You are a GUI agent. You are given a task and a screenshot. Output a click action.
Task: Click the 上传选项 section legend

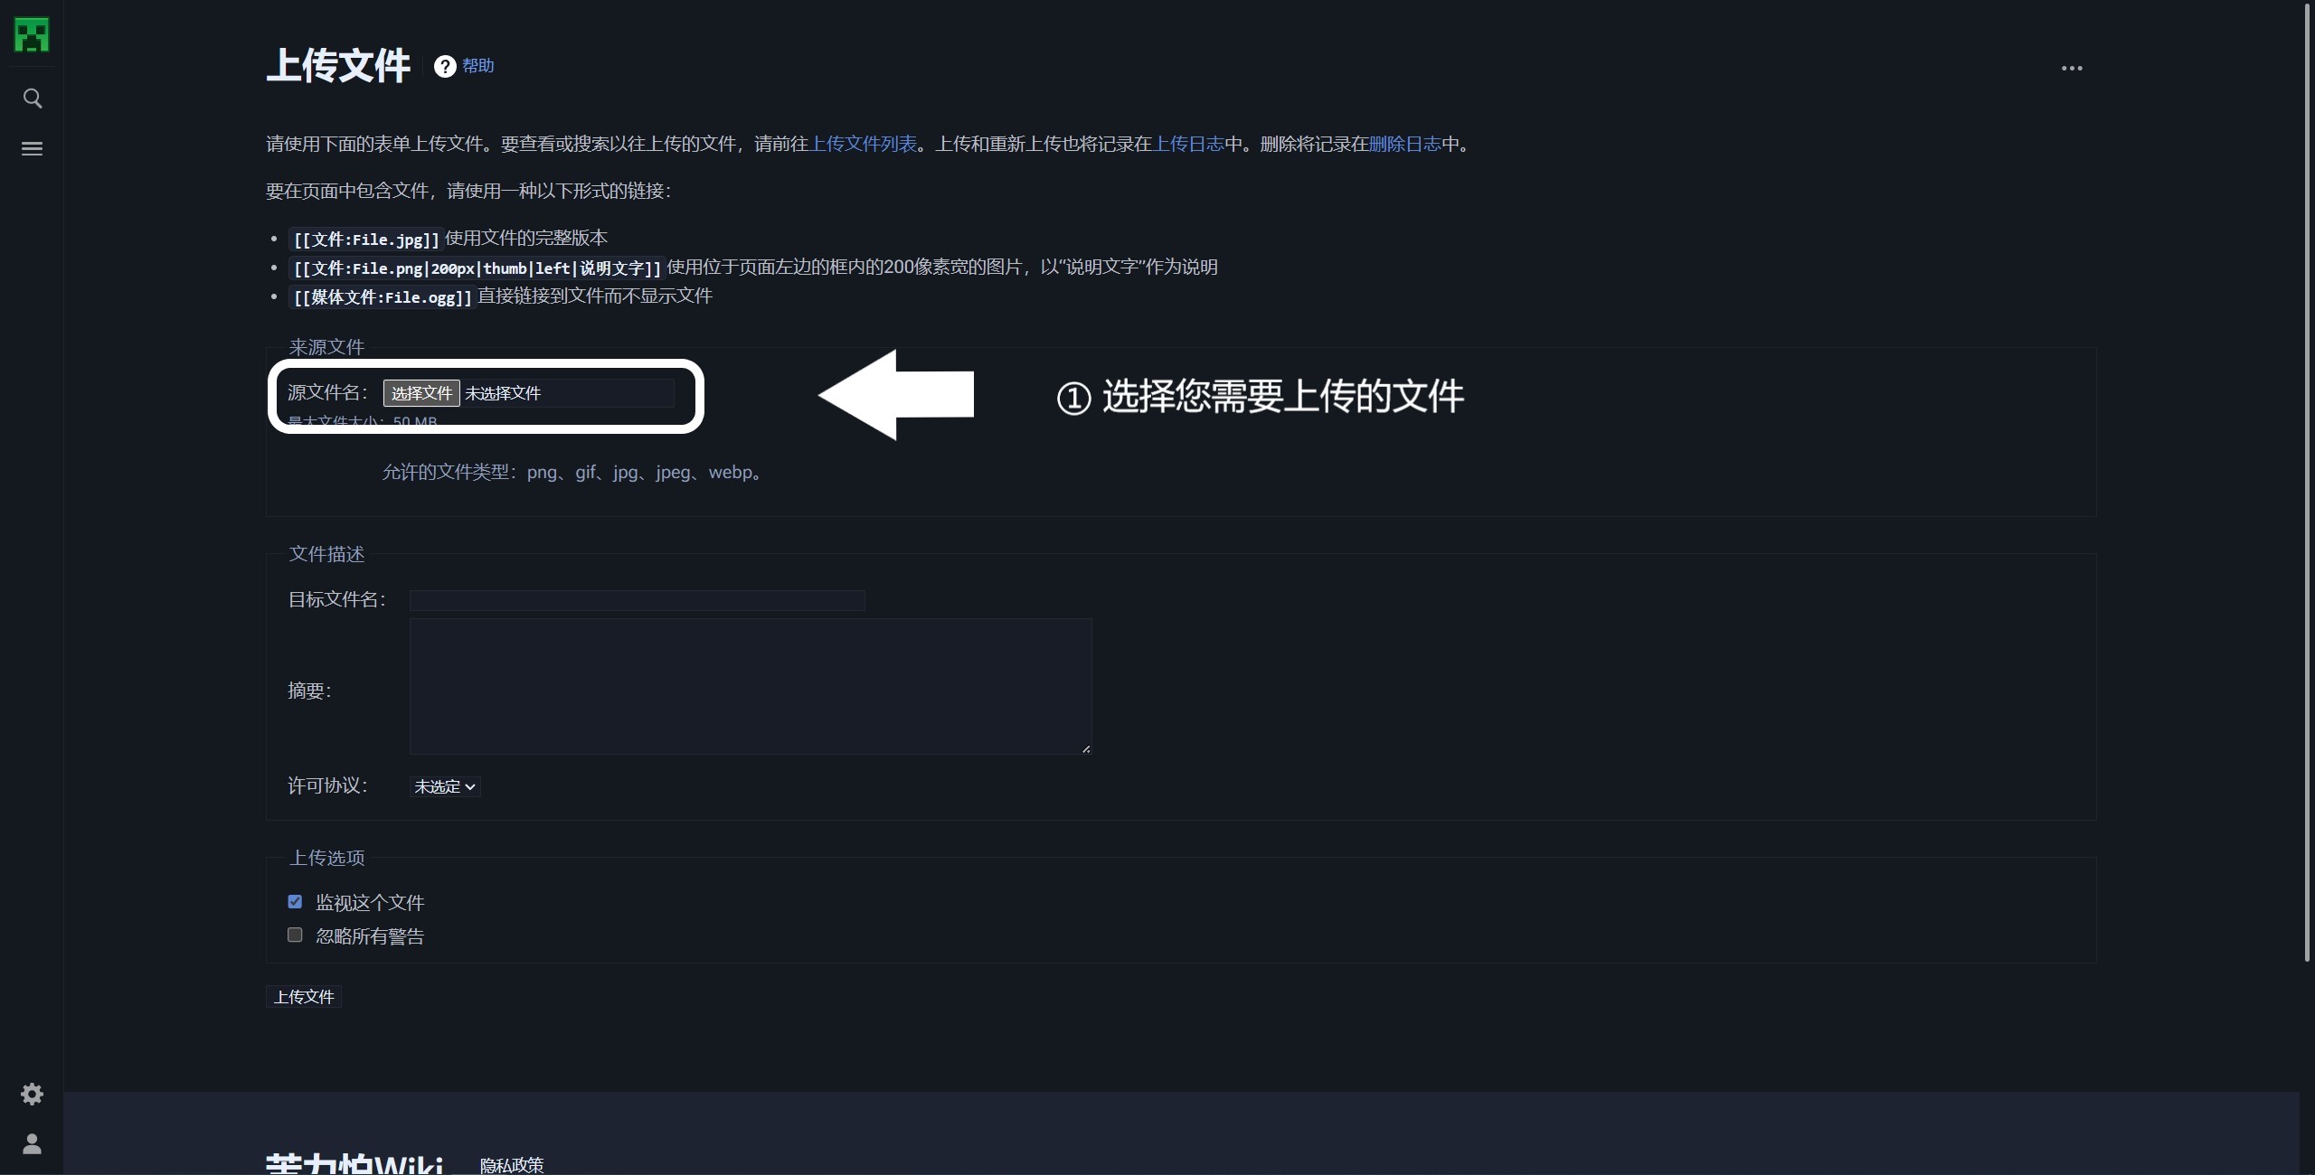click(326, 858)
